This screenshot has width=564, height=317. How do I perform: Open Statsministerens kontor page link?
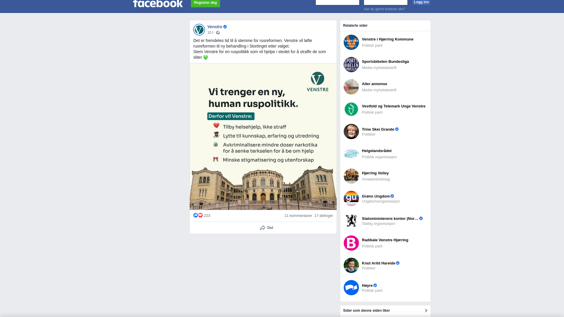390,218
